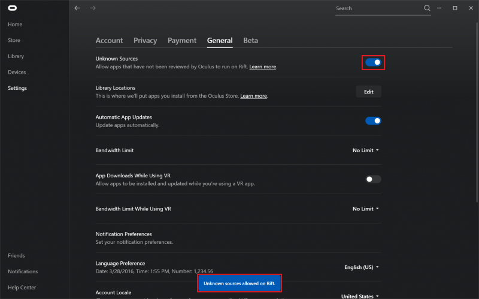Open Devices in the sidebar
Image resolution: width=479 pixels, height=299 pixels.
[x=17, y=72]
